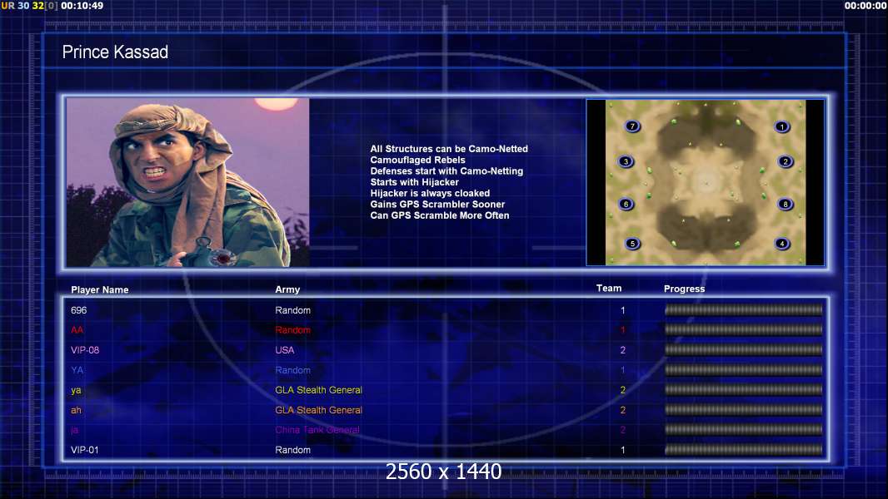This screenshot has height=499, width=888.
Task: Click the progress bar for yellow player ya
Action: tap(744, 389)
